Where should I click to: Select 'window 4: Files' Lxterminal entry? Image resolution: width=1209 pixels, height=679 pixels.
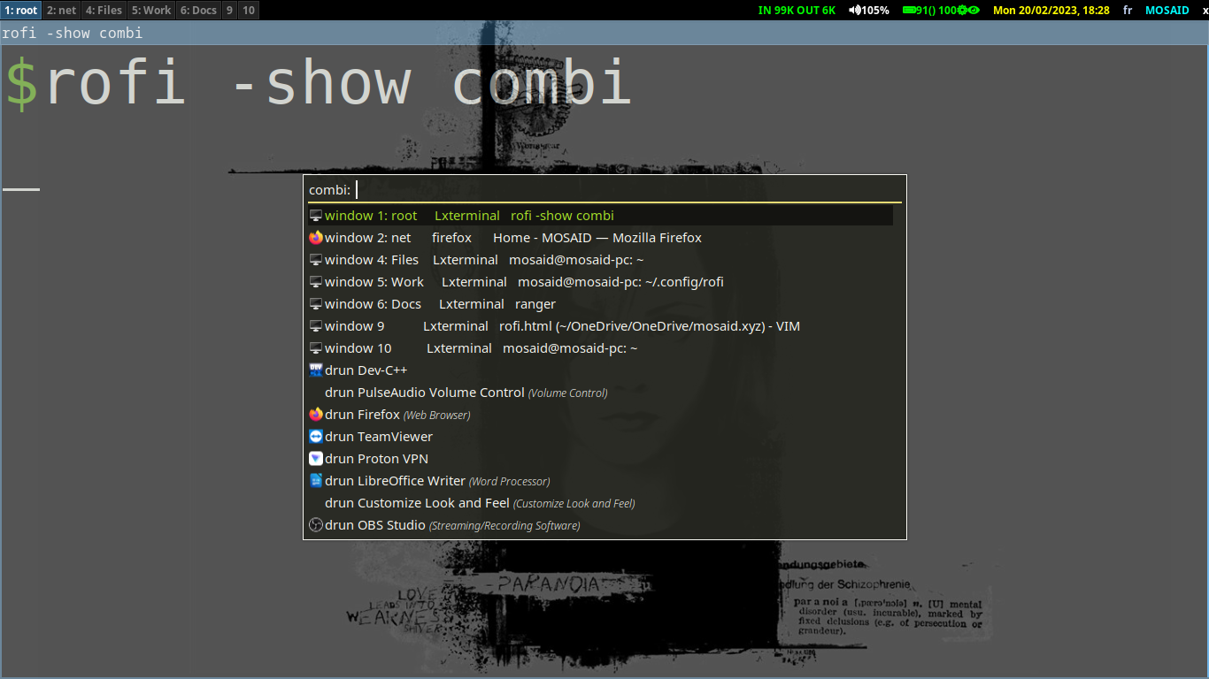point(600,260)
